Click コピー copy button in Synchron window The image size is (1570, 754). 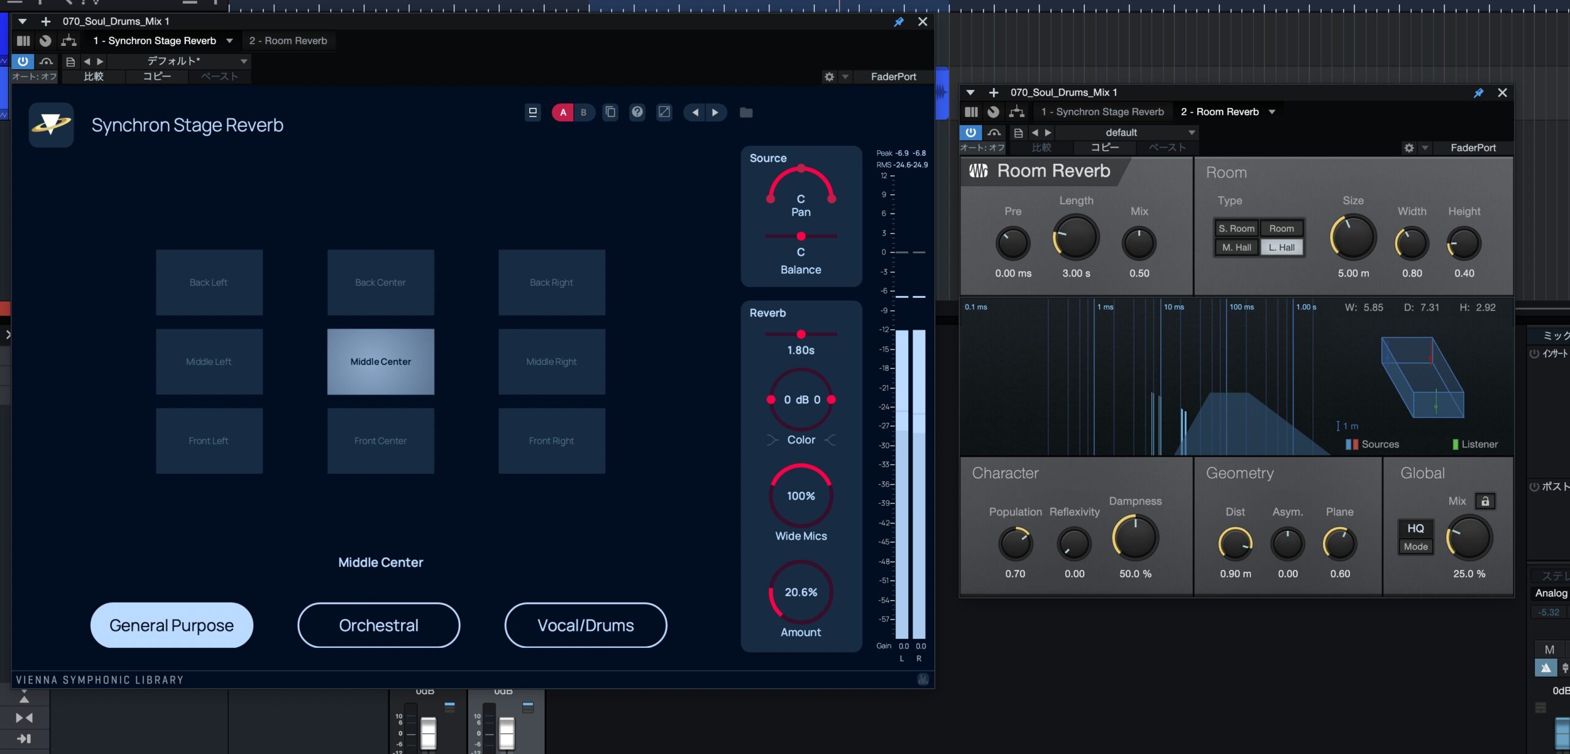click(157, 77)
